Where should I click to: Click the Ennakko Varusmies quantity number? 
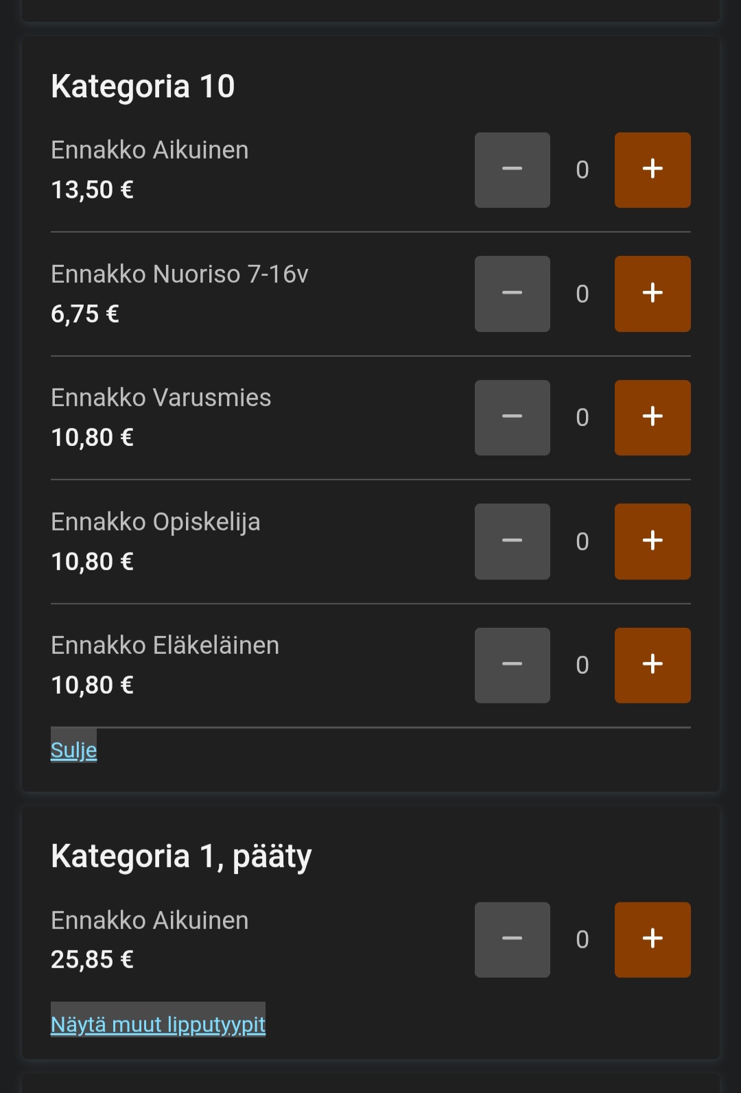[582, 417]
